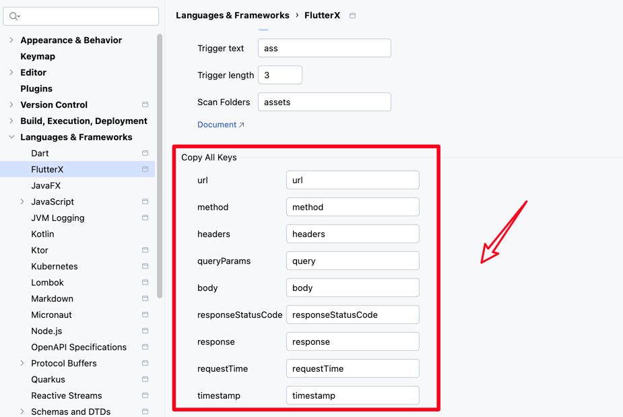Focus the queryParams key field
This screenshot has height=417, width=623.
[x=352, y=261]
